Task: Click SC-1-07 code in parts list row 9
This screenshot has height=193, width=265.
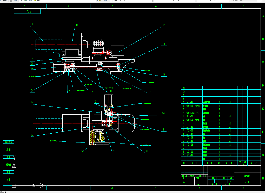Action: coord(190,130)
